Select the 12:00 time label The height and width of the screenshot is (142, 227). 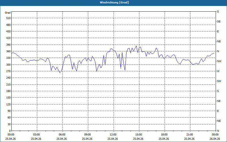(113, 135)
